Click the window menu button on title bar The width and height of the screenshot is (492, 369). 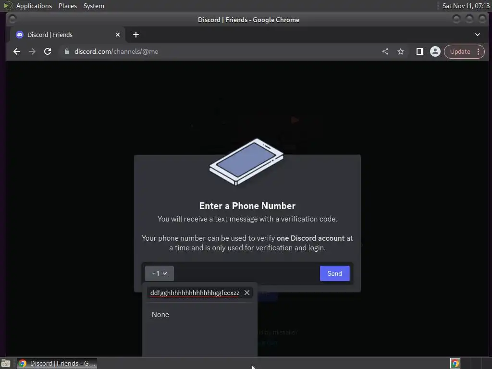tap(12, 19)
